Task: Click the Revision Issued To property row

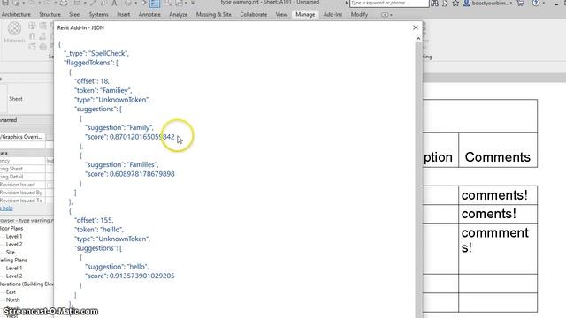Action: click(27, 201)
